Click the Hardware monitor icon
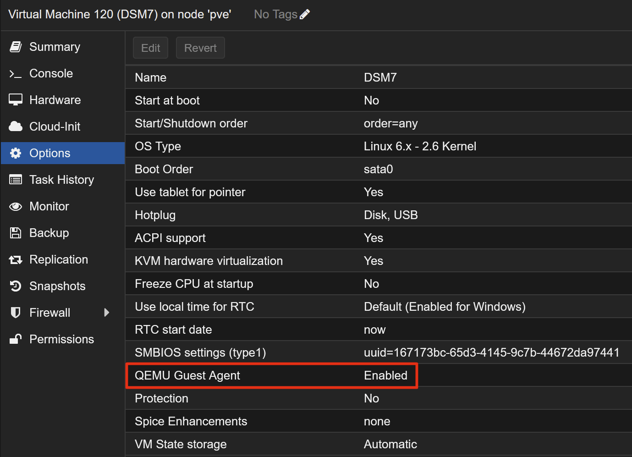Screen dimensions: 632x457 click(x=16, y=100)
